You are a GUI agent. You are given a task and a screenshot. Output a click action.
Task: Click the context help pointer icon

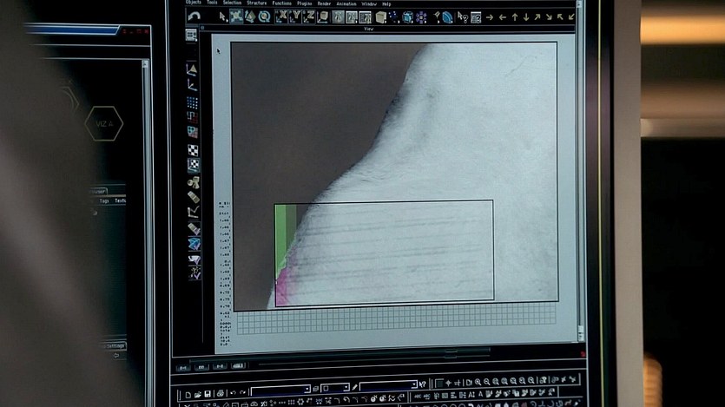pyautogui.click(x=462, y=17)
